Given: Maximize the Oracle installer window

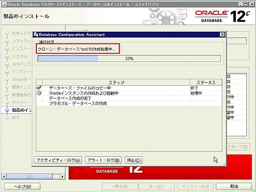Looking at the screenshot, I should [246, 4].
